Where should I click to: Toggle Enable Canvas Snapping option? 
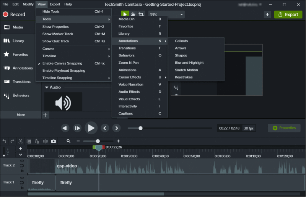click(62, 63)
